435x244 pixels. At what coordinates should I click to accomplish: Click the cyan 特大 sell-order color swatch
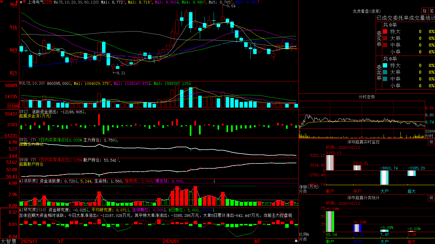385,65
